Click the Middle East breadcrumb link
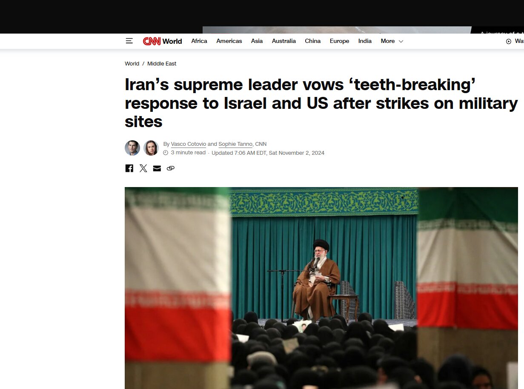The image size is (524, 389). 162,64
